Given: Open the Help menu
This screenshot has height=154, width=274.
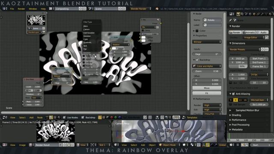Looking at the screenshot, I should [43, 9].
